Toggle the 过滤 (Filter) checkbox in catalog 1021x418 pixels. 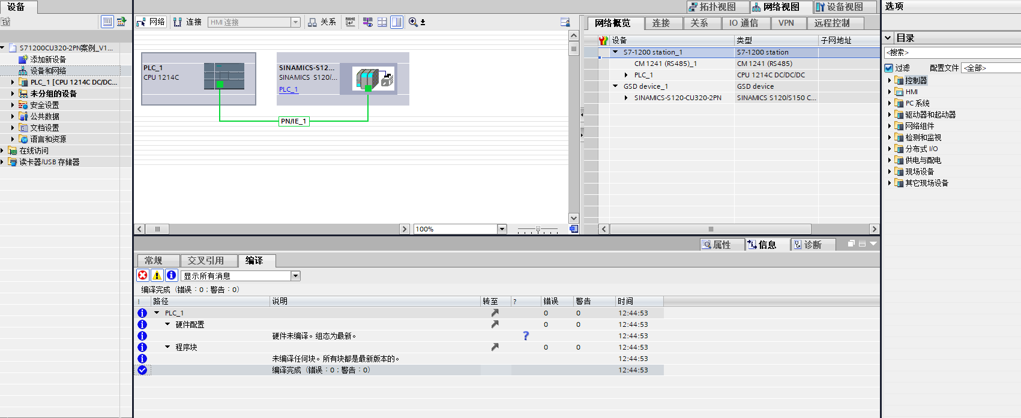[889, 68]
